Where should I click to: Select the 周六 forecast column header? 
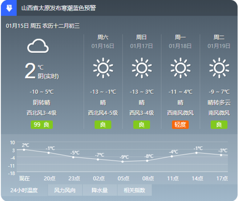pos(103,37)
